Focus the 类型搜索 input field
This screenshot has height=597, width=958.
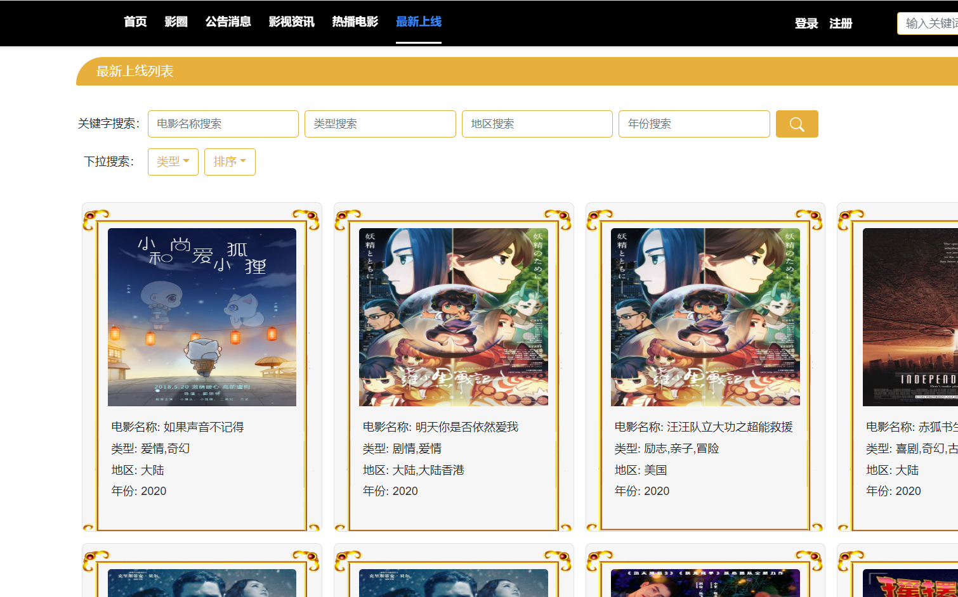[380, 124]
